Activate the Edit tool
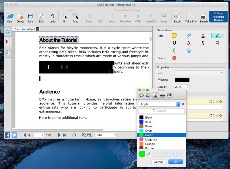 (x=41, y=18)
